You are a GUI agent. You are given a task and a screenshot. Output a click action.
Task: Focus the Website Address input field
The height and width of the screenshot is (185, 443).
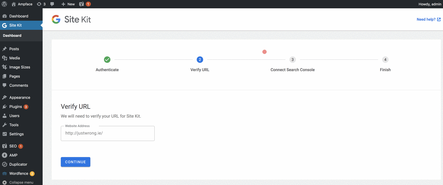click(x=108, y=133)
